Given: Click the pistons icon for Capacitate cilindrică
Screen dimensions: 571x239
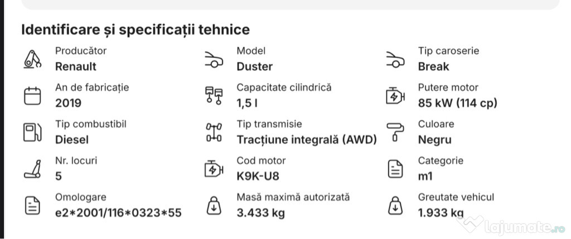Looking at the screenshot, I should click(x=214, y=96).
